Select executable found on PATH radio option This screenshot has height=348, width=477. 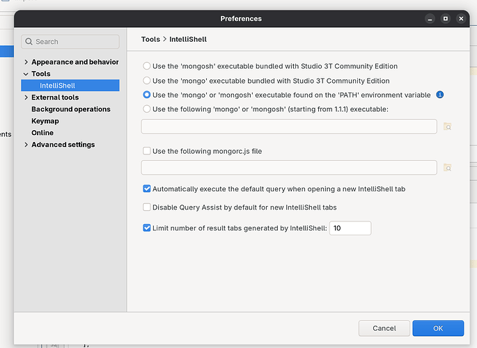coord(147,95)
